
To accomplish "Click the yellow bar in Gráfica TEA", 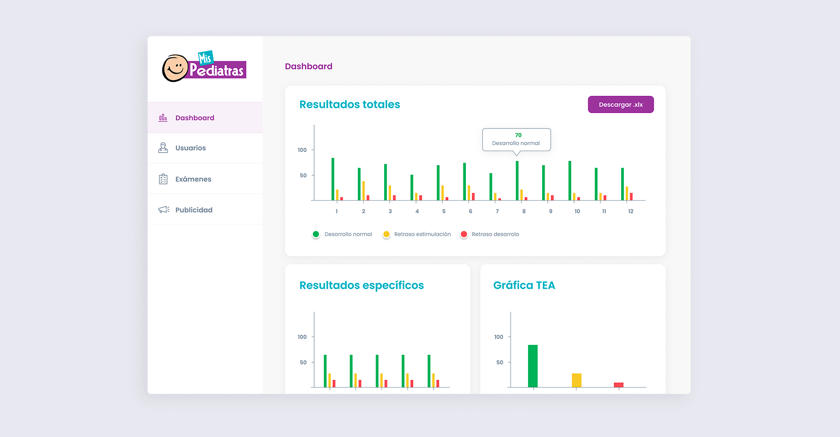I will 576,380.
